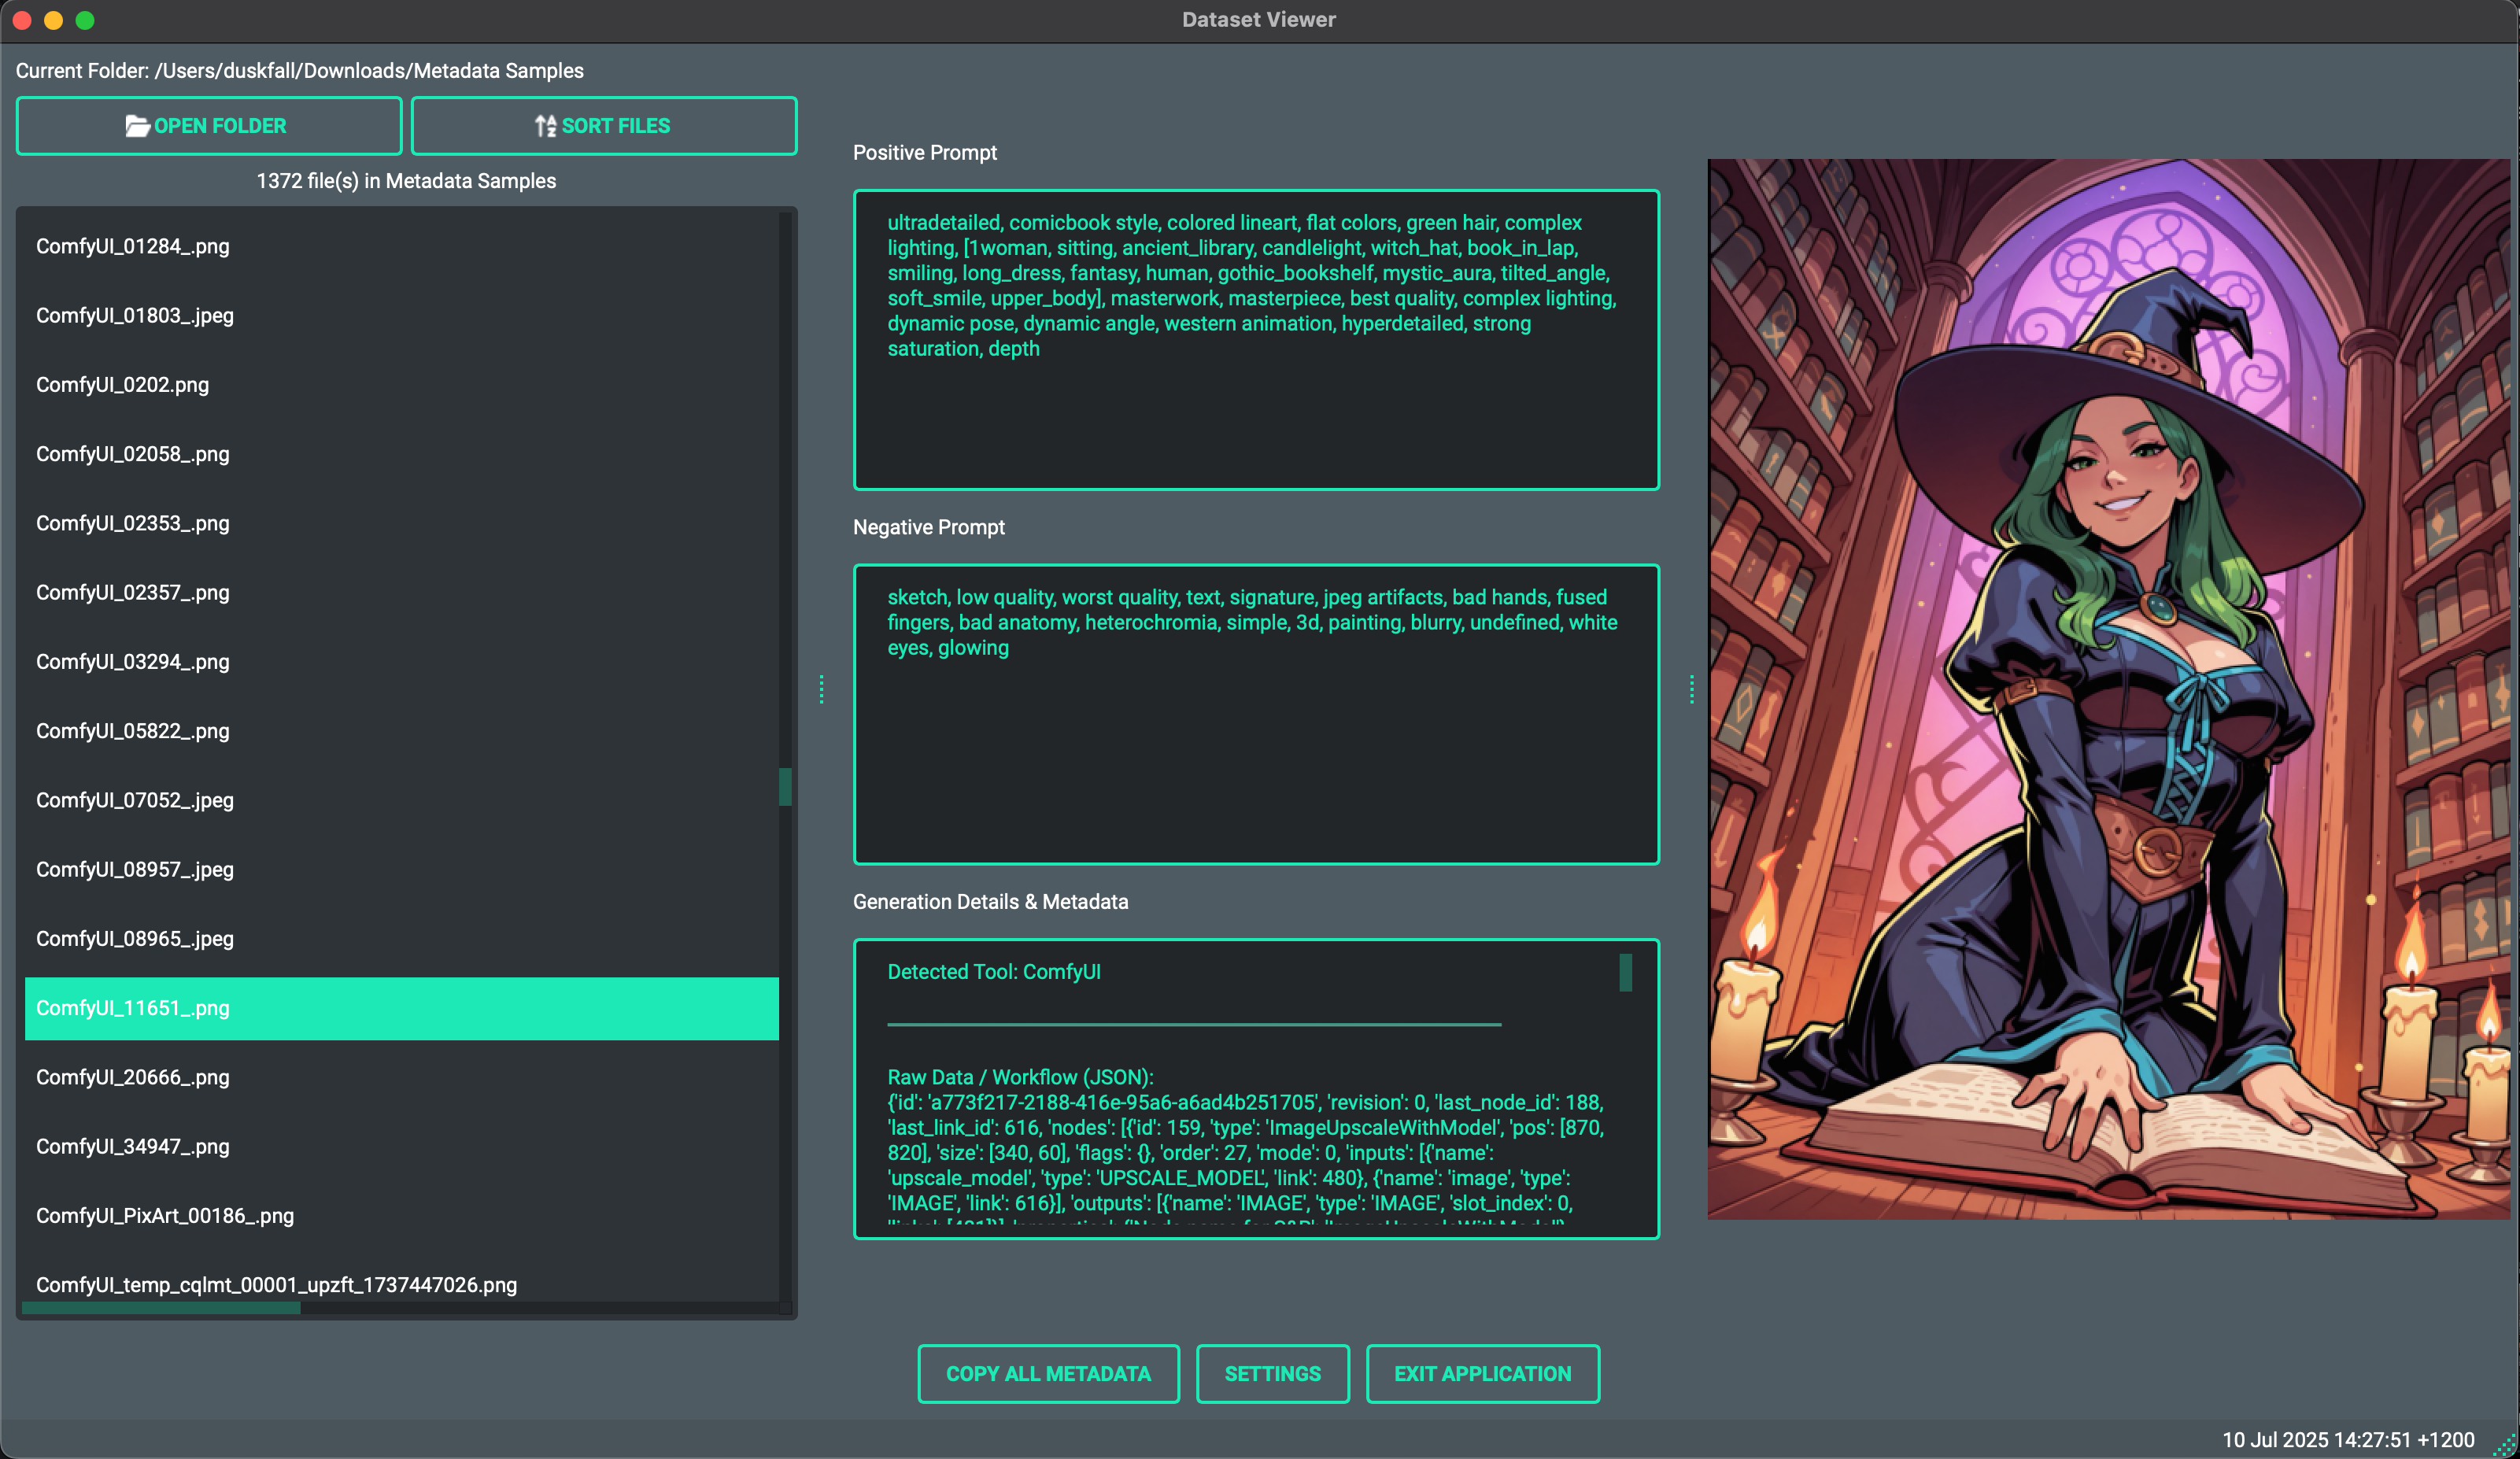This screenshot has width=2520, height=1459.
Task: Select ComfyUI_01284_.png in file list
Action: pos(133,246)
